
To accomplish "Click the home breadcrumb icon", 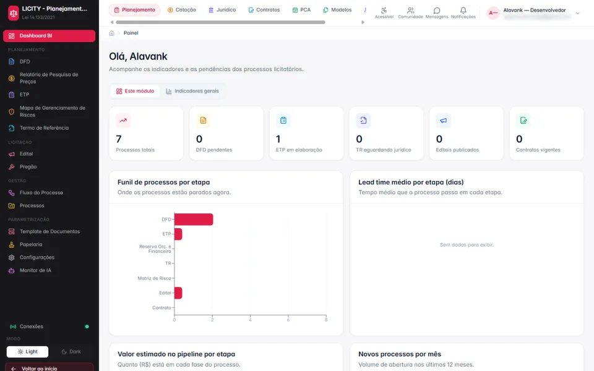I will pyautogui.click(x=112, y=33).
